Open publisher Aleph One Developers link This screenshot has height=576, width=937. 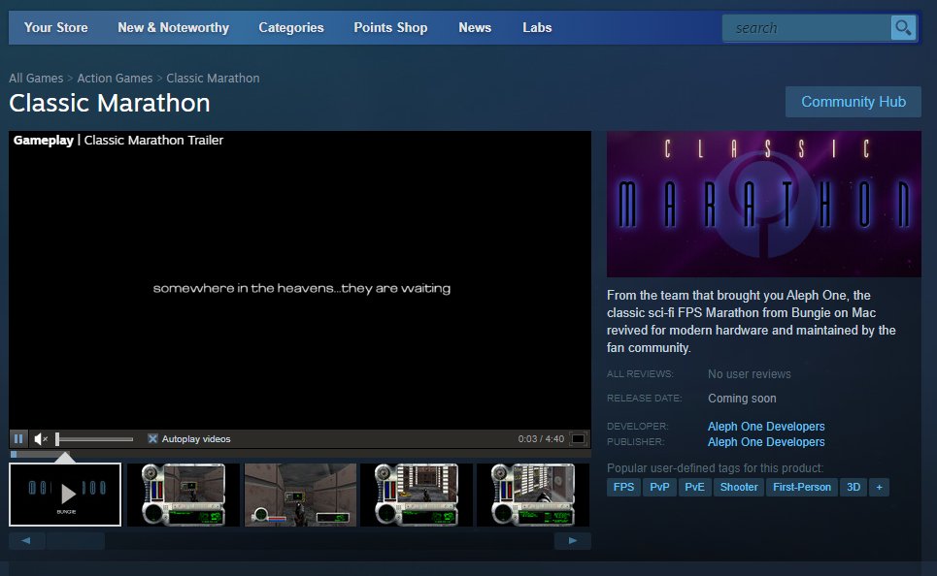(766, 442)
